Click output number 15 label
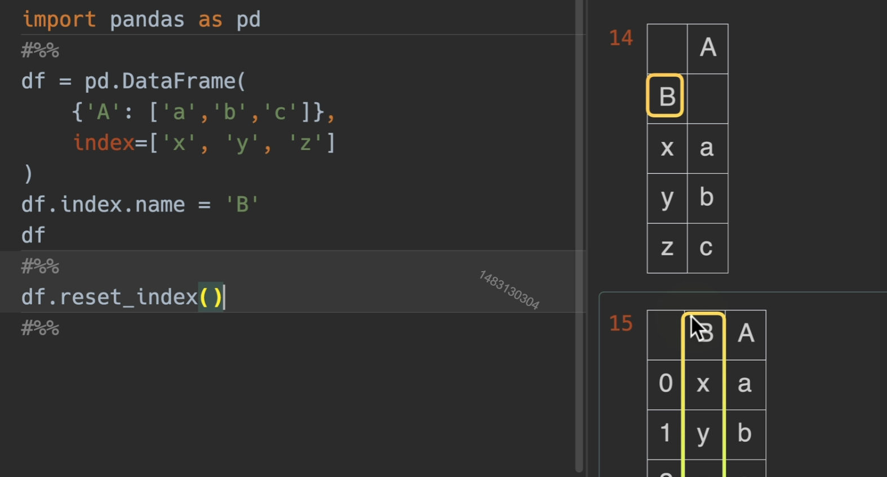Screen dimensions: 887x477 pyautogui.click(x=621, y=323)
